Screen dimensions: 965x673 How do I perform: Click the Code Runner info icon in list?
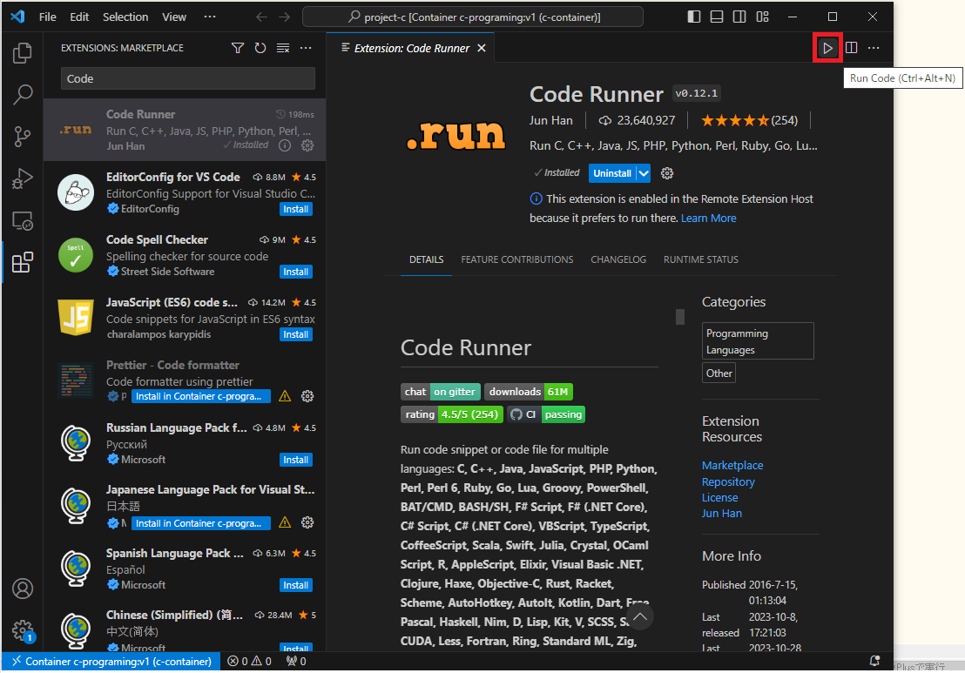pos(284,145)
